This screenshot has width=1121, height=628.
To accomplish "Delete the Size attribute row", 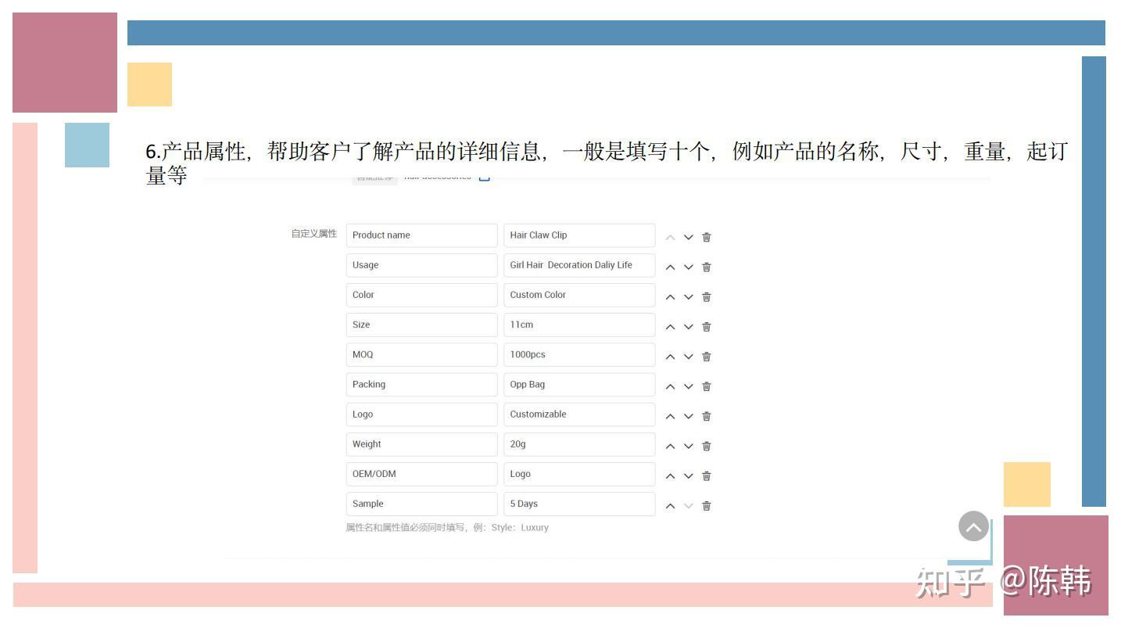I will click(x=707, y=327).
